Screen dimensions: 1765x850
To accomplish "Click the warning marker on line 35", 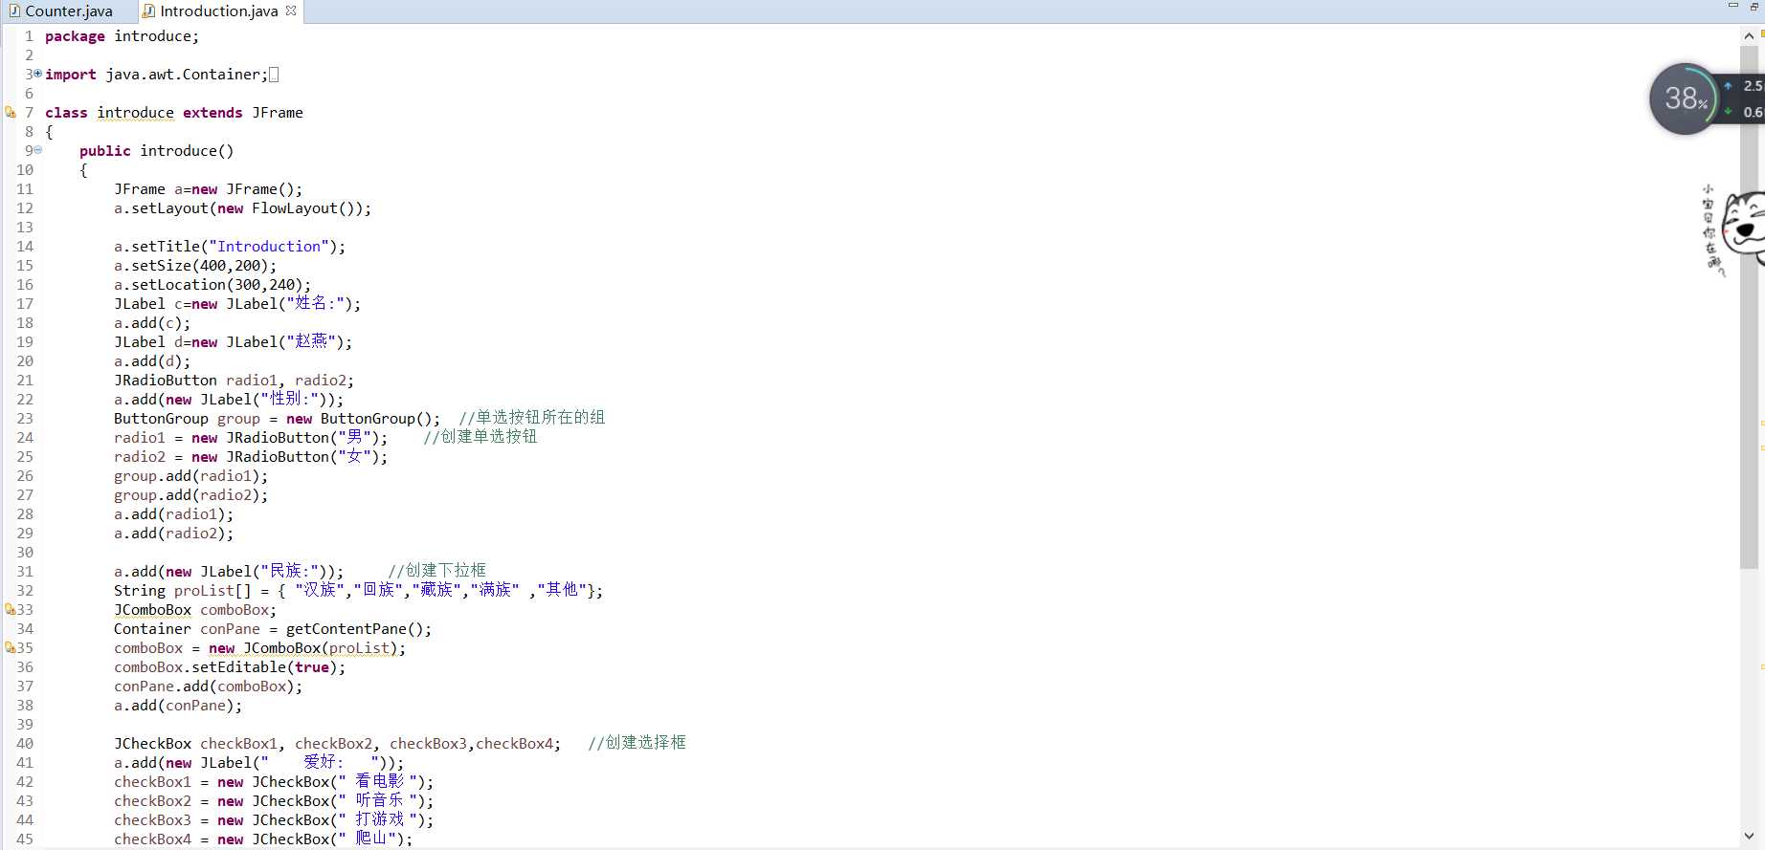I will click(11, 647).
